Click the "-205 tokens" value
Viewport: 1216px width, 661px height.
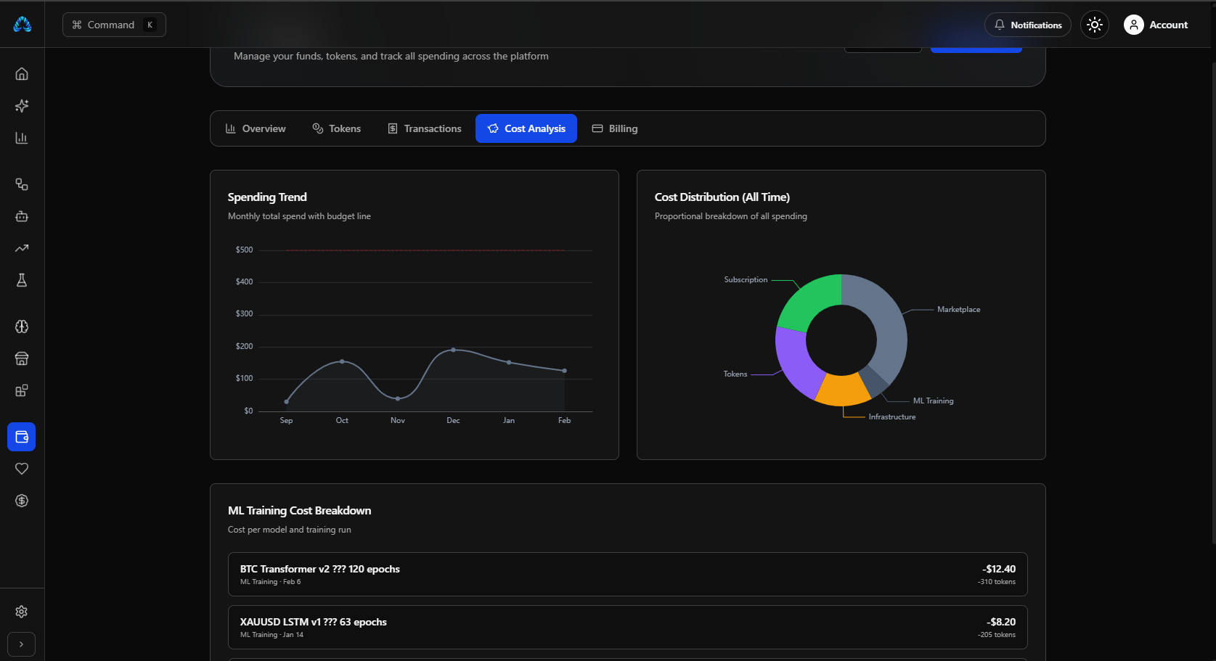(997, 635)
